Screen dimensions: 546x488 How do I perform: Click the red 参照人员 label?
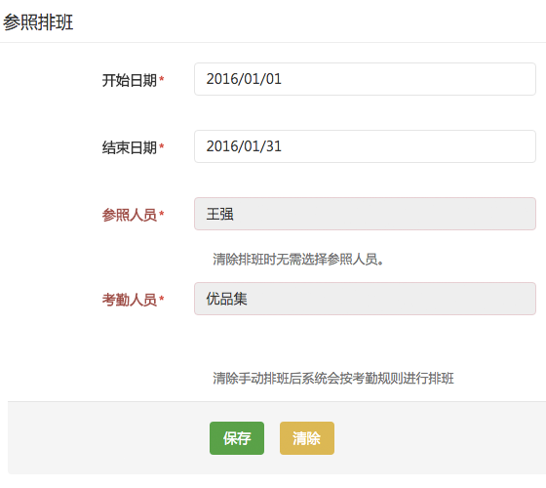tap(129, 215)
